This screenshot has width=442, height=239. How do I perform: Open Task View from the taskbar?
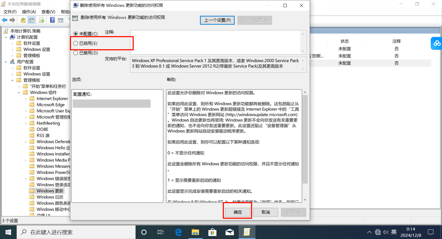pyautogui.click(x=161, y=232)
